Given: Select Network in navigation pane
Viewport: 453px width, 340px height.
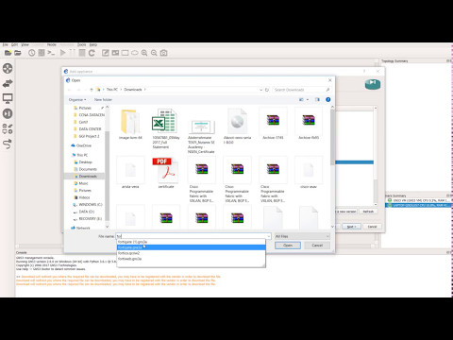Looking at the screenshot, I should point(83,228).
